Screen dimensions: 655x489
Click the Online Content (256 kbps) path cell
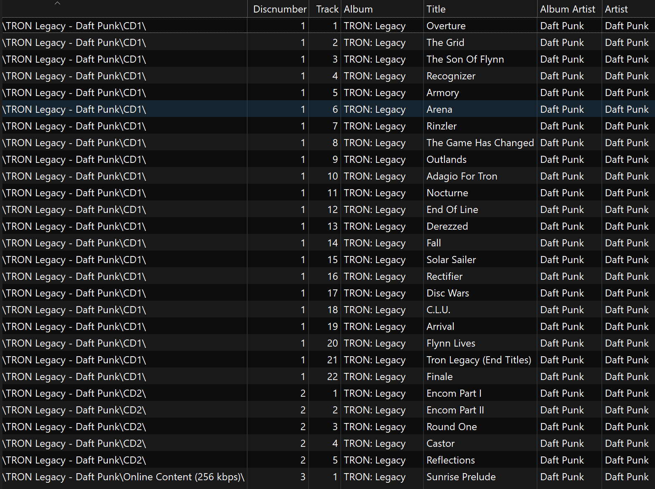(123, 477)
